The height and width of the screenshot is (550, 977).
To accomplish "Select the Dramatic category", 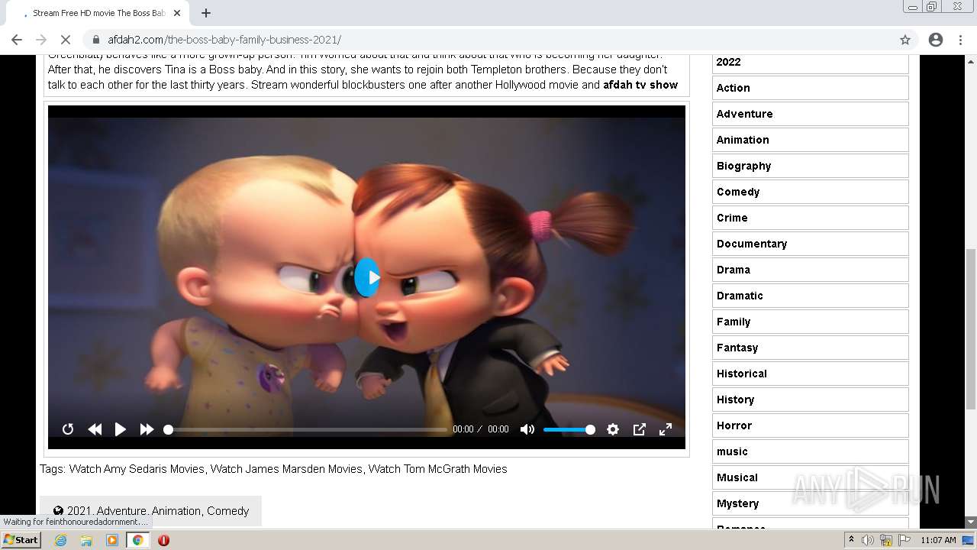I will [x=811, y=296].
